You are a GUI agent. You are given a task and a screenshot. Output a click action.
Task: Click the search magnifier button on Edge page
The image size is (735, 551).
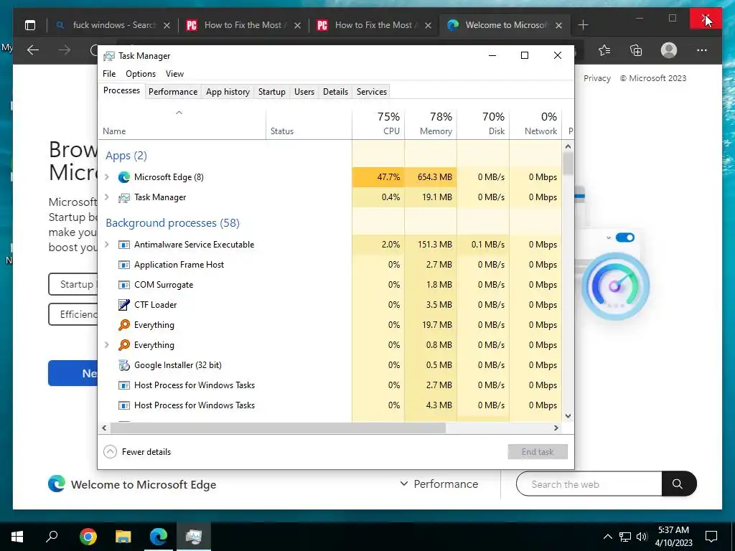pyautogui.click(x=678, y=484)
